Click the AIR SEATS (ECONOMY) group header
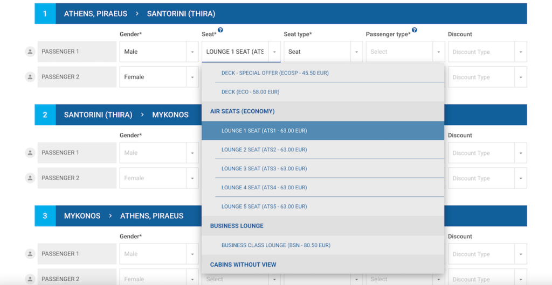Viewport: 552px width, 285px height. (x=323, y=111)
